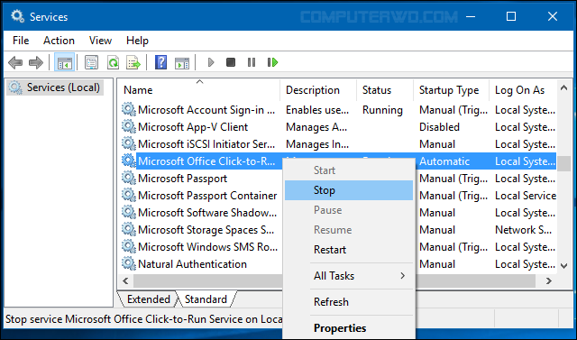Screen dimensions: 577x340
Task: Click the green Refresh toolbar icon
Action: click(x=113, y=62)
